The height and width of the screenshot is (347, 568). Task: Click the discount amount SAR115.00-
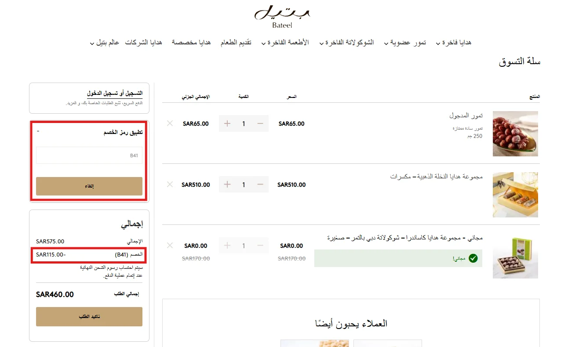(51, 255)
